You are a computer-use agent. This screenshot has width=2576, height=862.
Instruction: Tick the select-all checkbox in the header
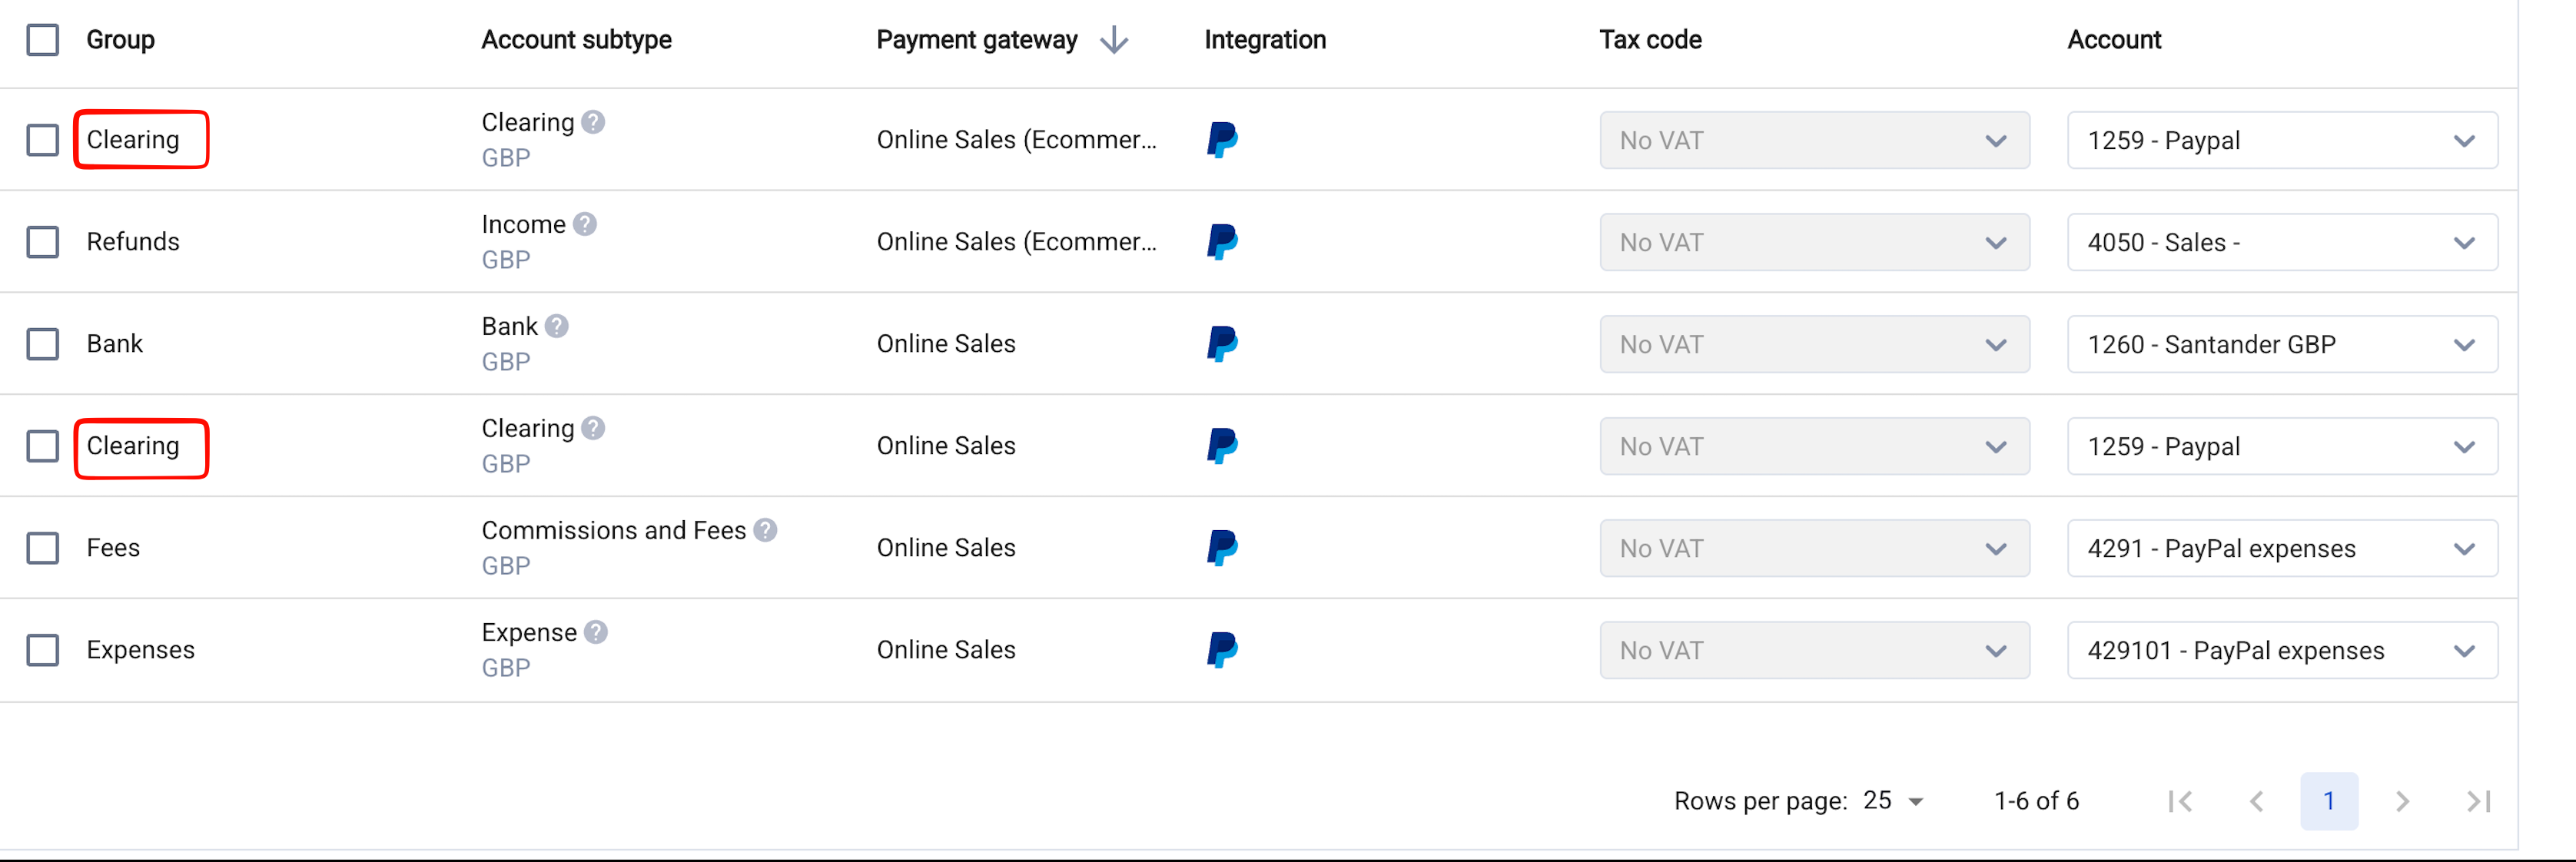click(43, 40)
